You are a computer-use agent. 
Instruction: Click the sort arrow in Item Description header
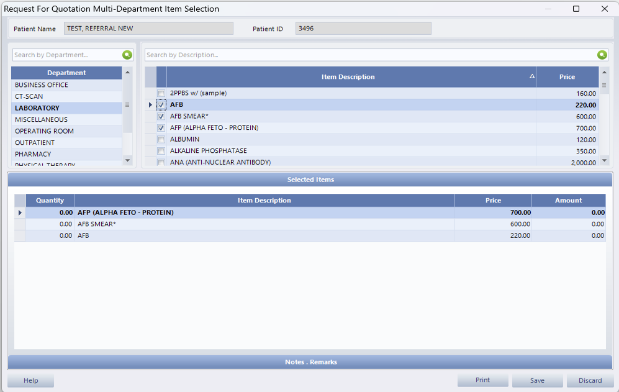click(x=531, y=77)
